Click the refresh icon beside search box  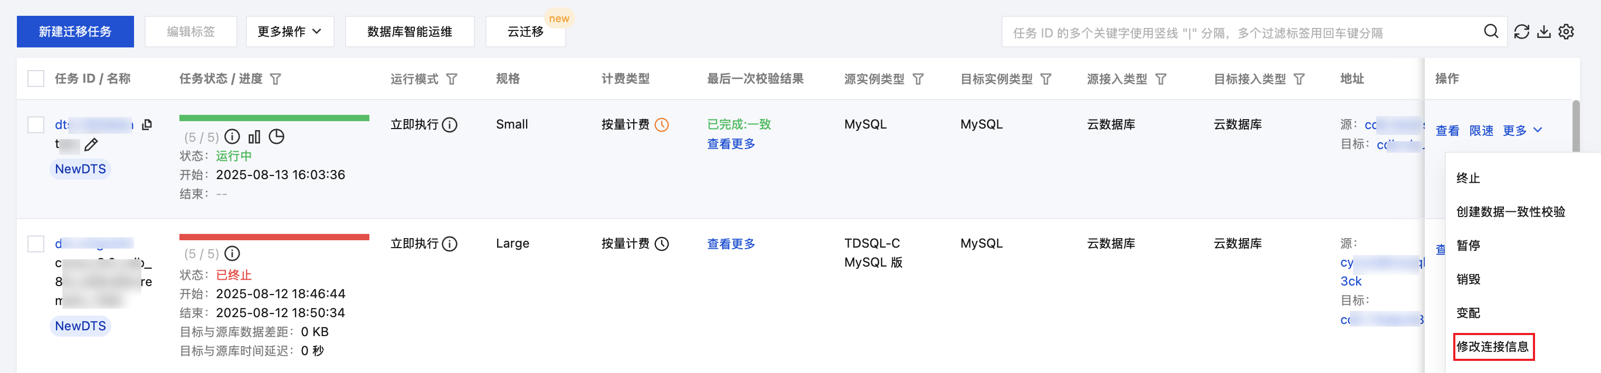[x=1521, y=32]
